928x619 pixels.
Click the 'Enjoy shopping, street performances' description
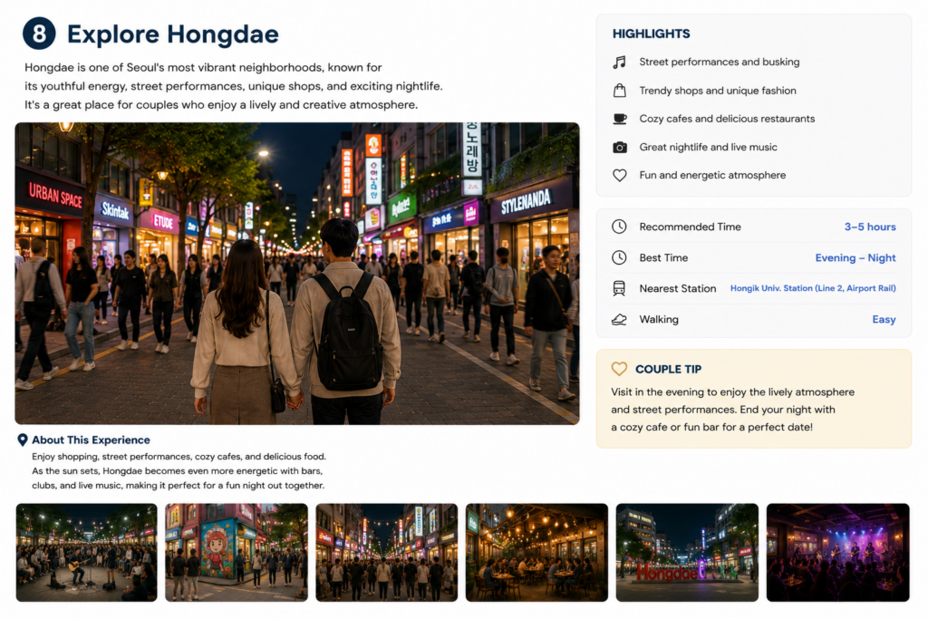[x=179, y=471]
